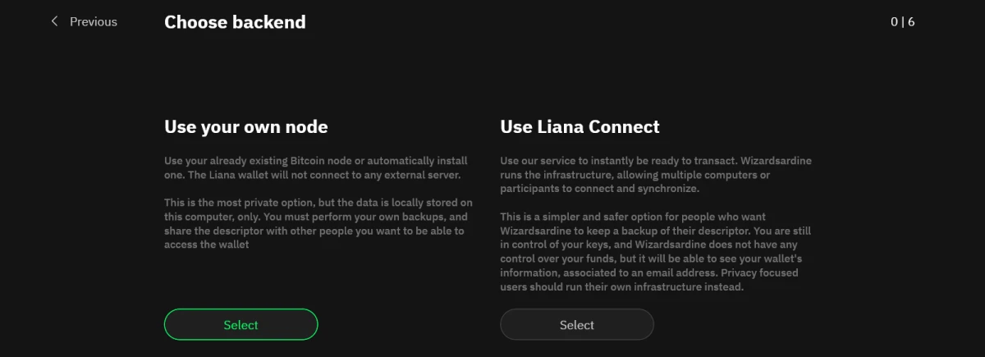Click the existing Bitcoin node sentence

tap(312, 161)
